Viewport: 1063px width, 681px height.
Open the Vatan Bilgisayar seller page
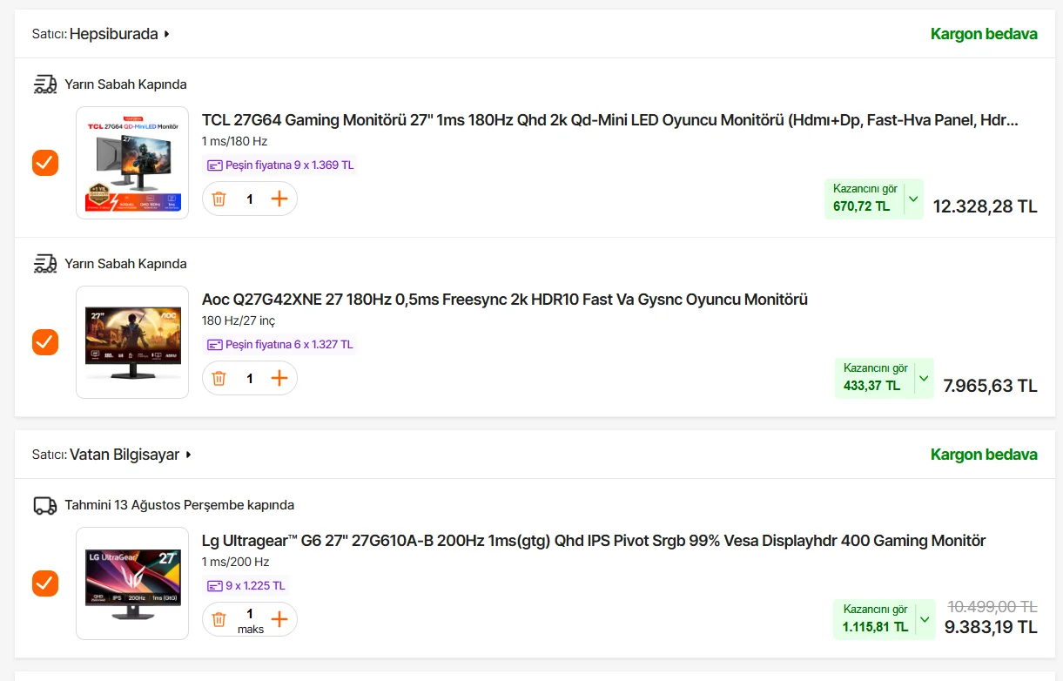(131, 455)
